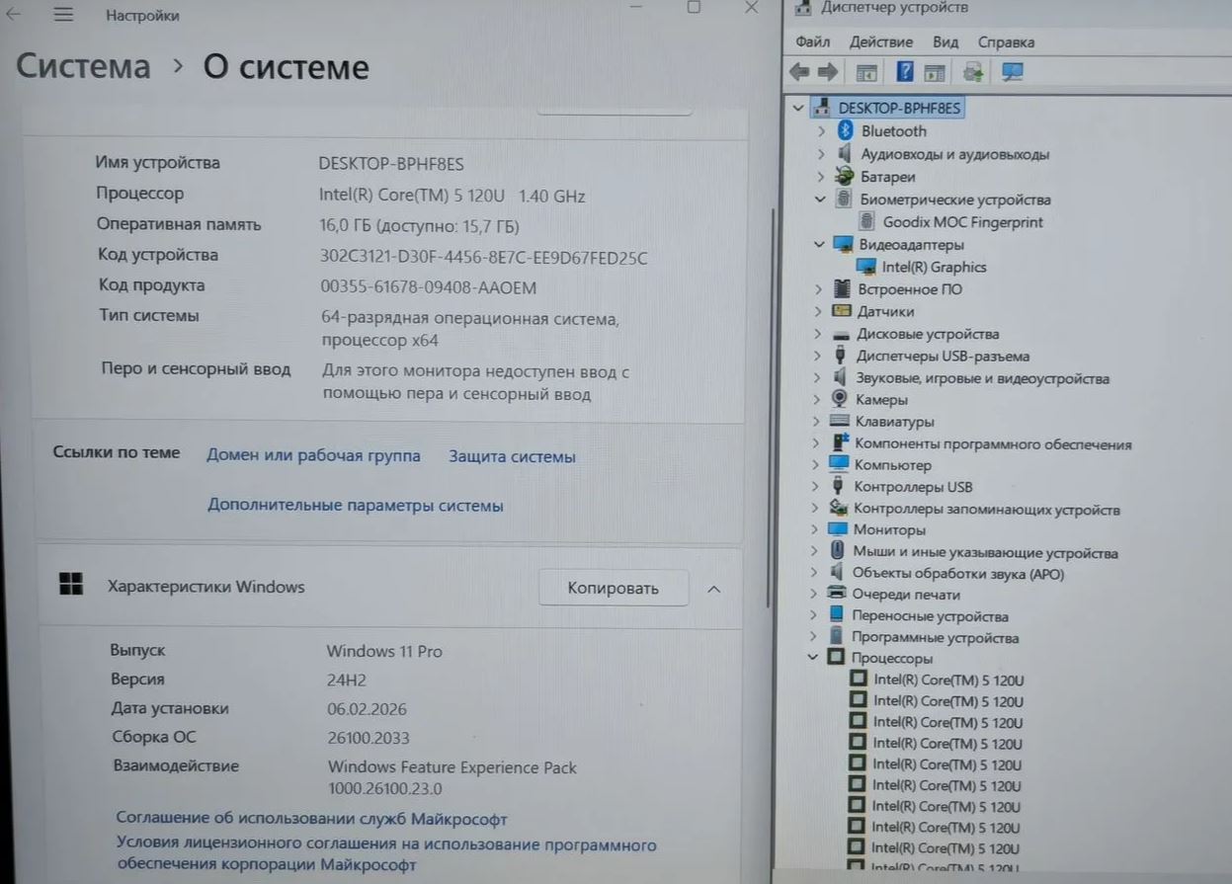
Task: Click the show/hide console tree icon
Action: [866, 72]
